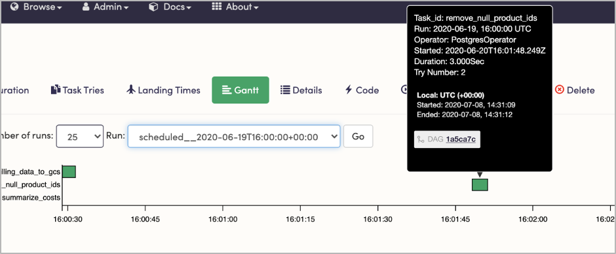Image resolution: width=616 pixels, height=254 pixels.
Task: Open the Browse menu
Action: pos(37,7)
